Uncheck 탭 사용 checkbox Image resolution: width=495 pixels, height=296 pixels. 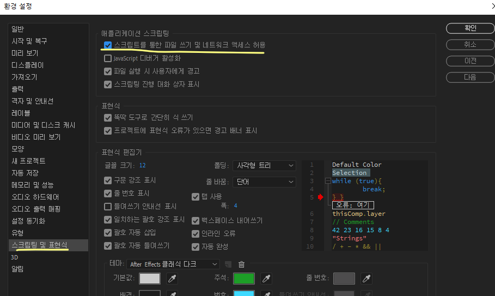pos(195,197)
